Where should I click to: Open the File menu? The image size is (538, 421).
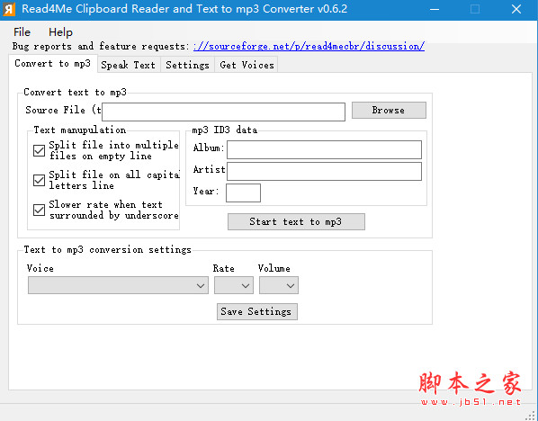(22, 31)
